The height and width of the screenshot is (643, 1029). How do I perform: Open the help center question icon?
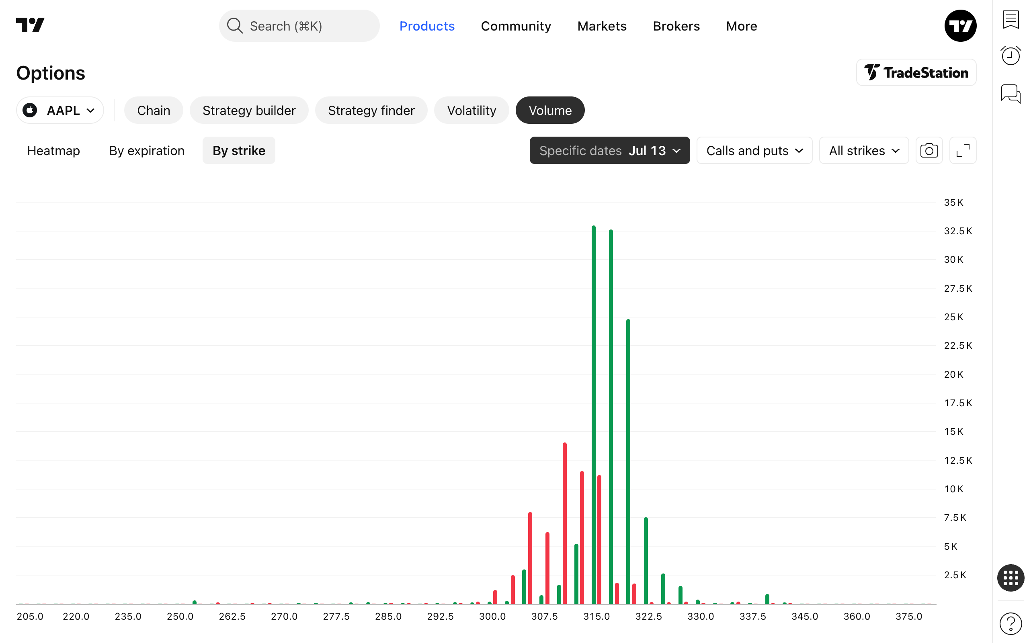[1010, 623]
